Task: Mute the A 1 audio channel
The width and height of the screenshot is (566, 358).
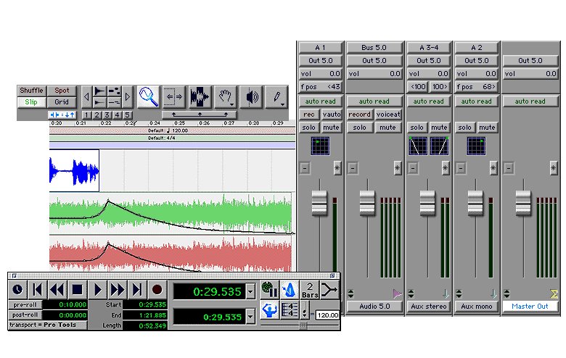Action: (331, 128)
